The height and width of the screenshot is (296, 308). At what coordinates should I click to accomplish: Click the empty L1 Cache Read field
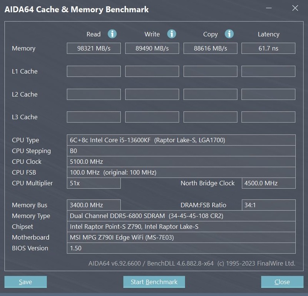pos(94,71)
